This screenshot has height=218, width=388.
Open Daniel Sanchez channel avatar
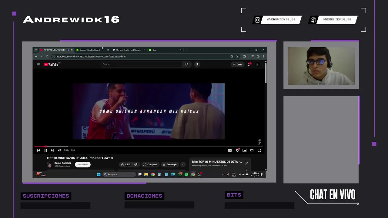(49, 164)
